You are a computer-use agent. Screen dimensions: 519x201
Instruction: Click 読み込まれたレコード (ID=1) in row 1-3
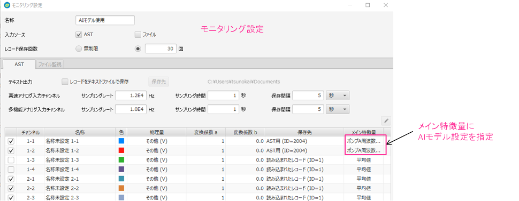coord(304,160)
